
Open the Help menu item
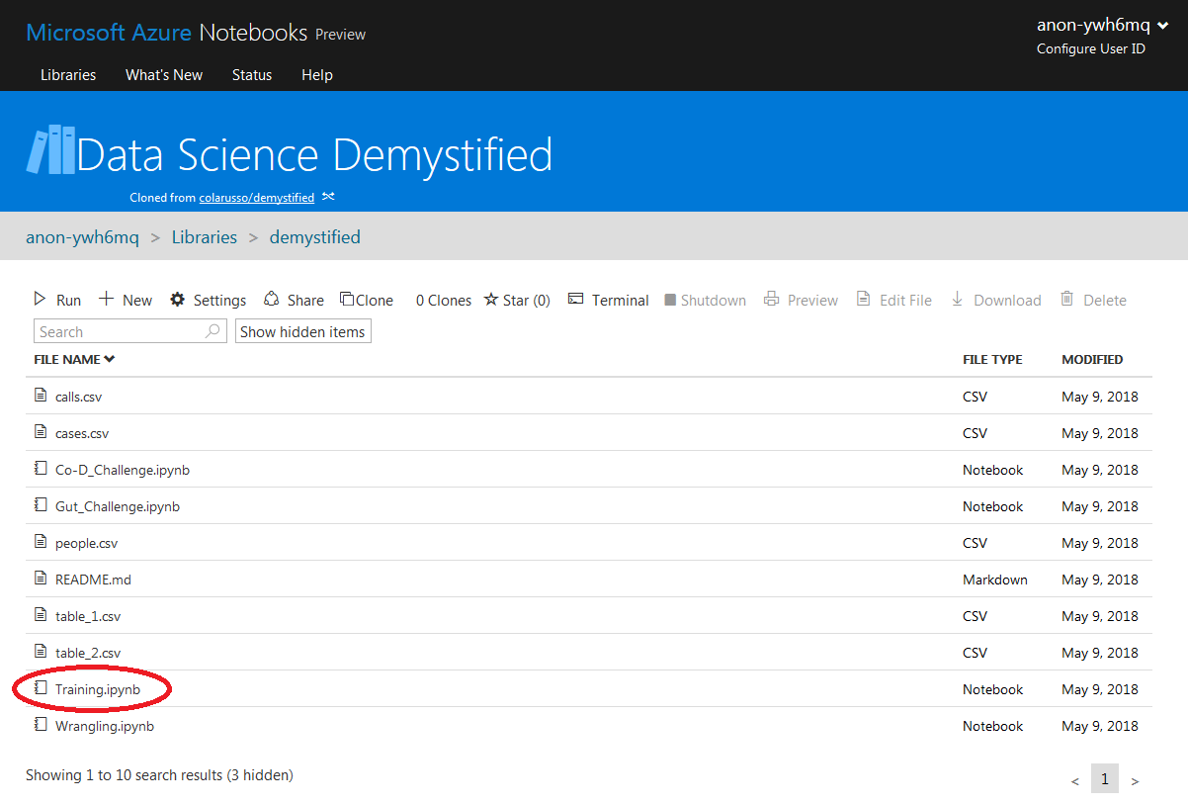[x=317, y=75]
